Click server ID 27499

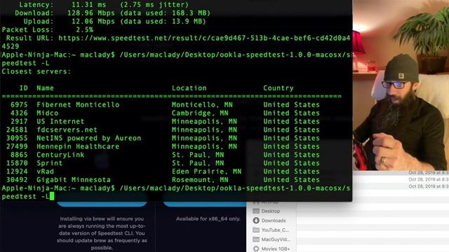pos(17,146)
